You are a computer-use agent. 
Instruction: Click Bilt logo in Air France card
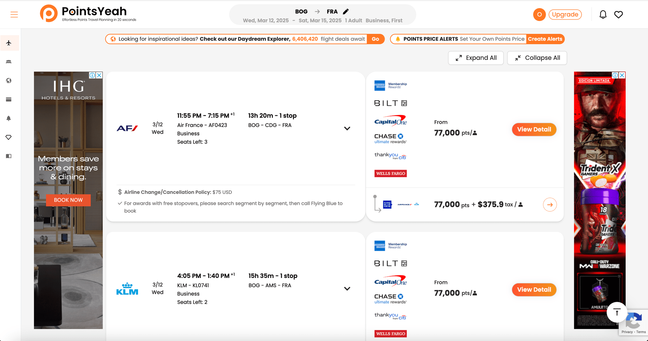pos(390,103)
